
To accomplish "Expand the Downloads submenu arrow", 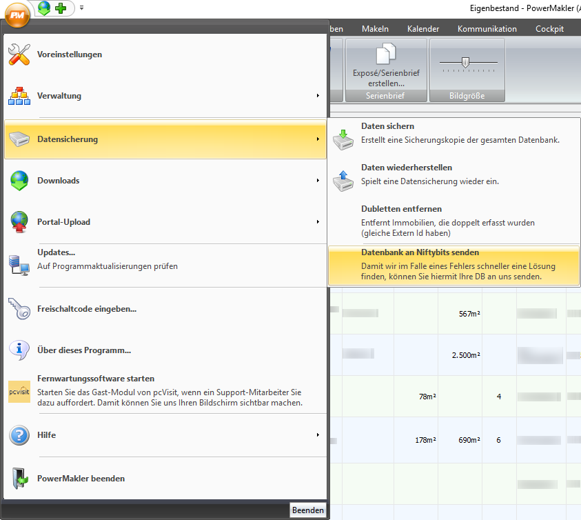I will 318,181.
